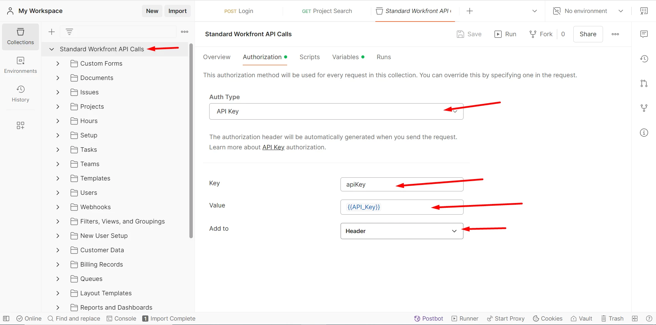
Task: Open the Runner from status bar
Action: tap(465, 319)
